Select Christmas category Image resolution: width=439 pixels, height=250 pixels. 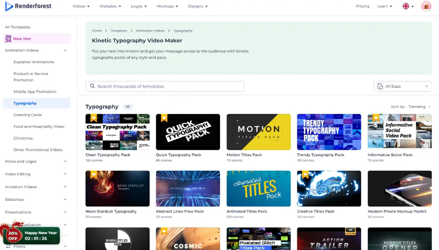point(23,138)
